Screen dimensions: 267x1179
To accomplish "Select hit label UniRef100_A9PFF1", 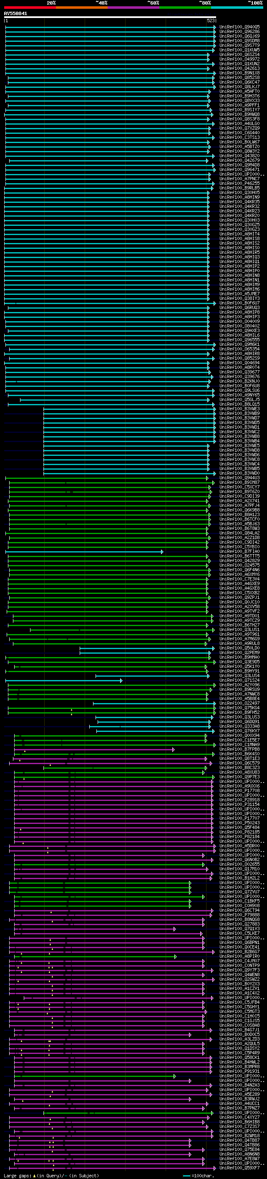I will tap(239, 105).
